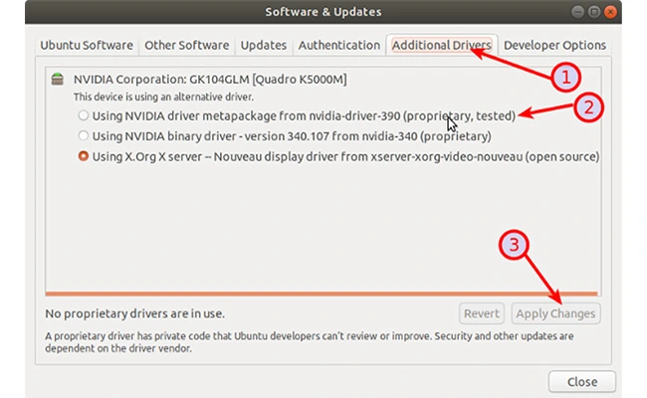This screenshot has width=647, height=398.
Task: Select the nvidia-driver-390 metapackage radio button
Action: (x=84, y=115)
